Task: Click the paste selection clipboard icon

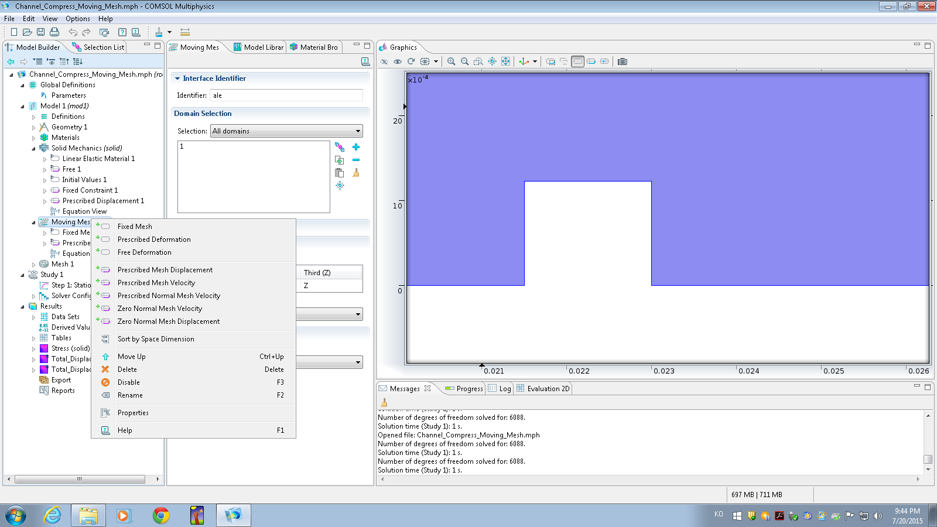Action: tap(339, 173)
